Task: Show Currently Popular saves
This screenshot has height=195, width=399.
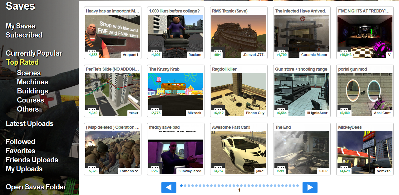Action: [34, 53]
